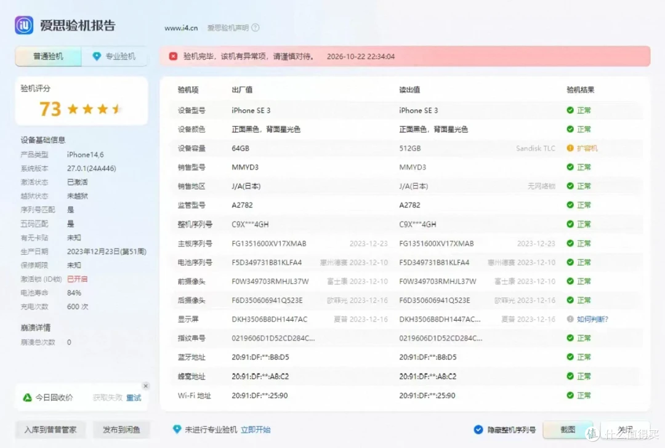Click 无网络锁 label in 销售地区 row
This screenshot has height=448, width=665.
click(x=541, y=186)
